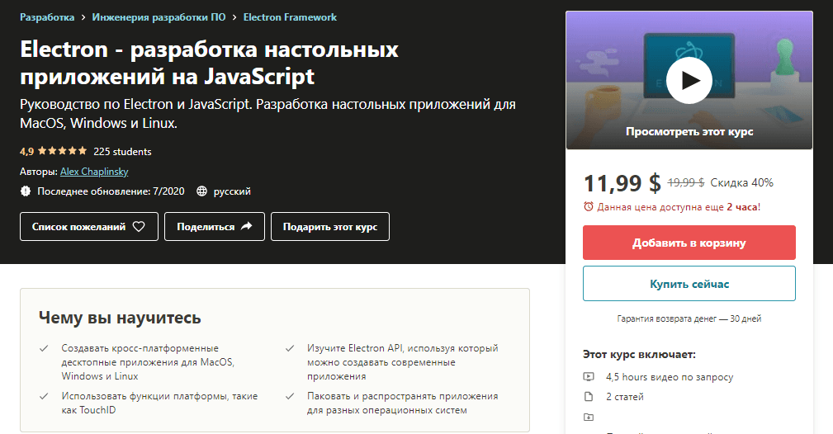Click the Гарантия возврата денег text
The width and height of the screenshot is (833, 434).
(x=689, y=318)
